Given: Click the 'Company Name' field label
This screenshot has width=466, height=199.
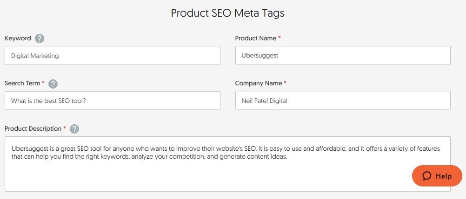Looking at the screenshot, I should [x=259, y=83].
